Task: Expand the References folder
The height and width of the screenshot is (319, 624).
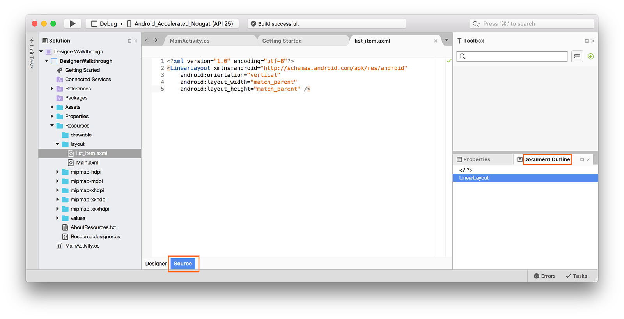Action: click(x=52, y=89)
